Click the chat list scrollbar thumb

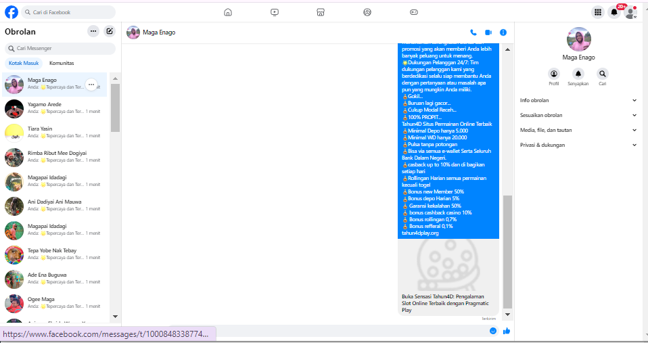coord(115,108)
